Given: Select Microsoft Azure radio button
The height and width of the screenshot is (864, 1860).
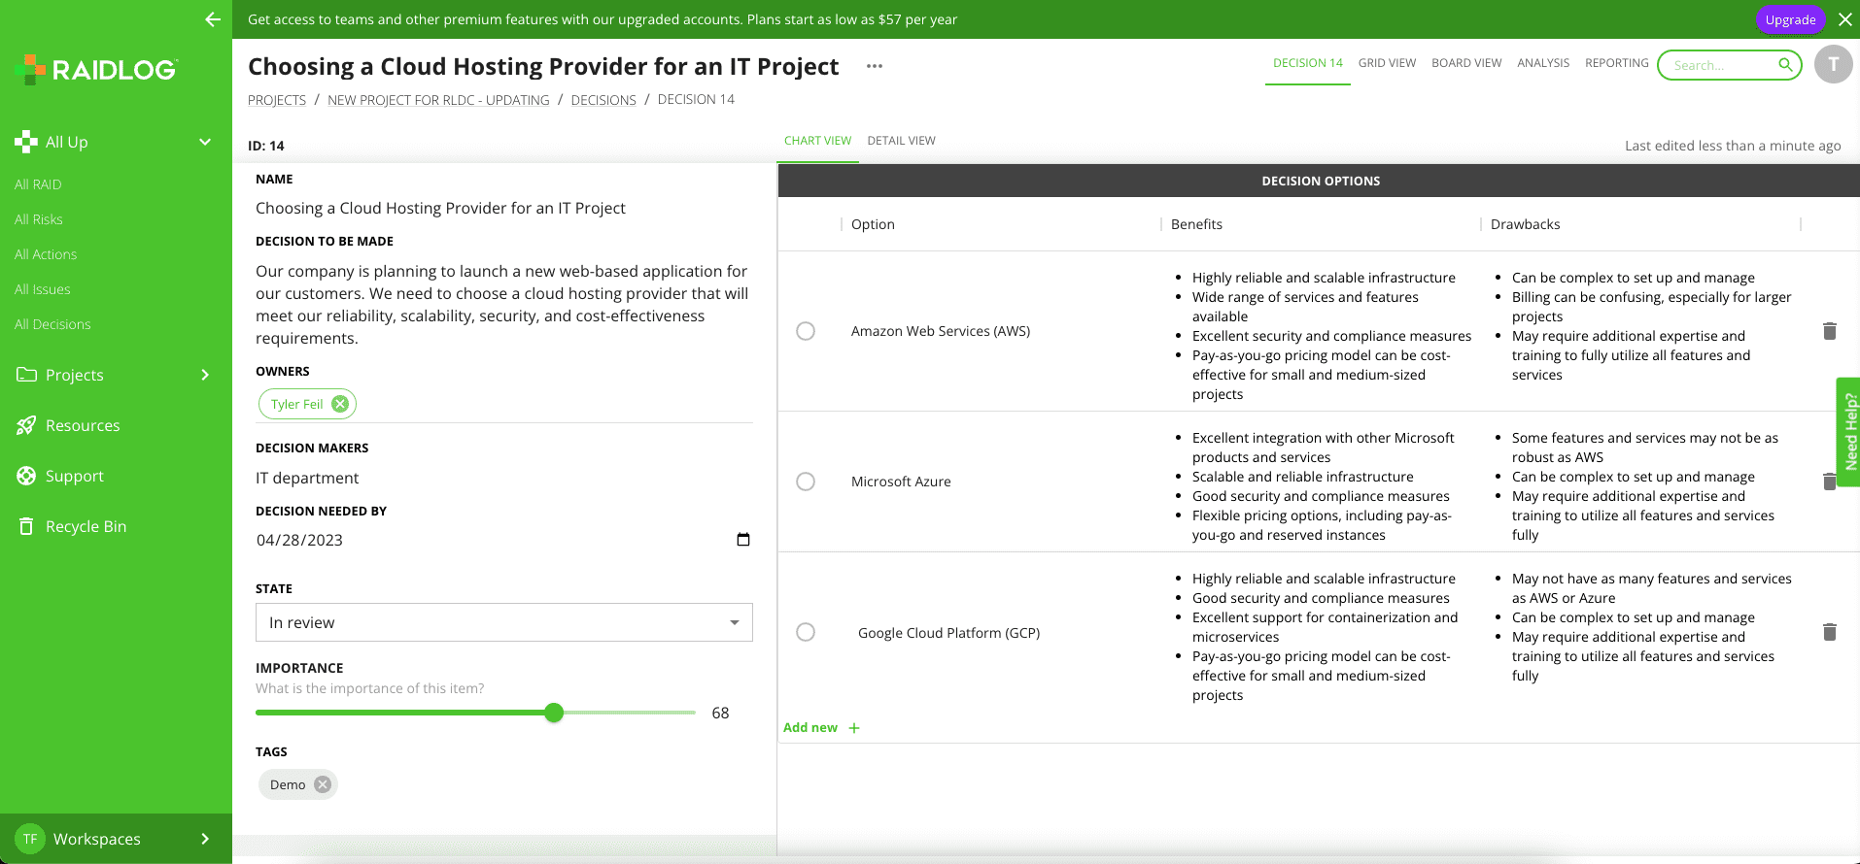Looking at the screenshot, I should point(806,482).
